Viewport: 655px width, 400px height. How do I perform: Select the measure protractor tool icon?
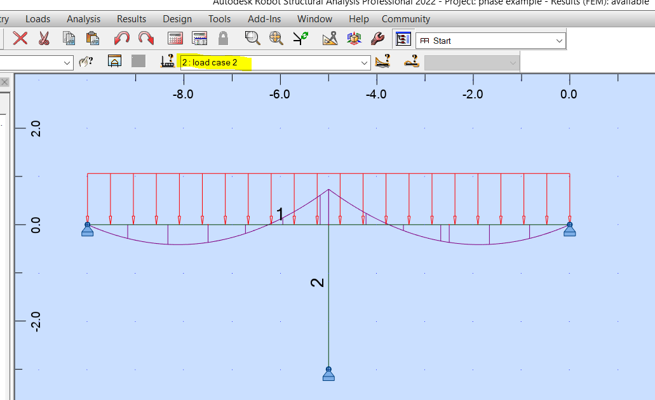click(x=330, y=38)
